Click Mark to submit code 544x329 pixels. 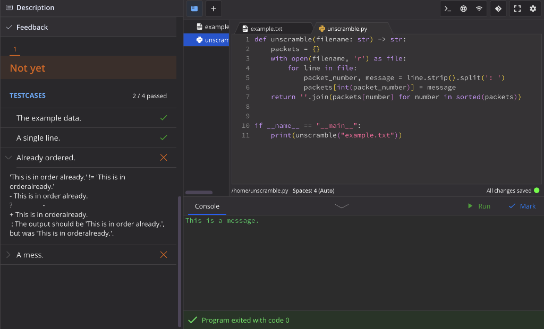coord(522,206)
